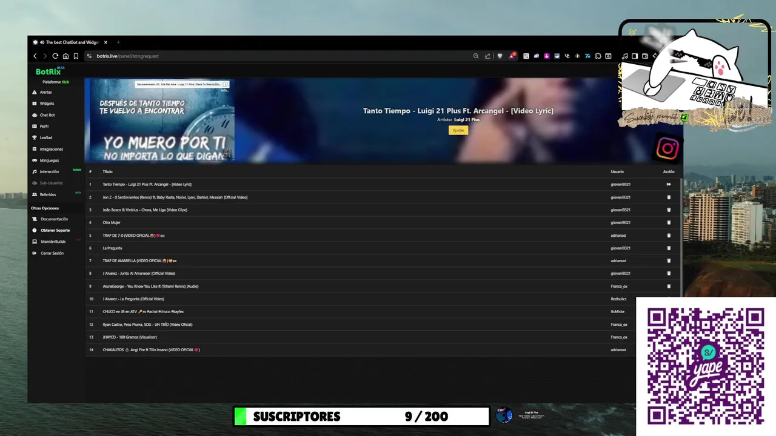Select row J Alvarez - La Pregunta (Official Video)
Viewport: 776px width, 436px height.
(x=381, y=299)
